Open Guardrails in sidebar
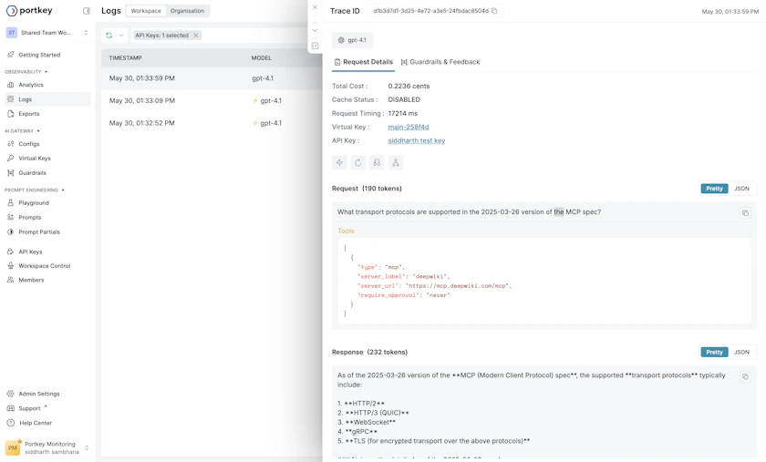Screen dimensions: 766x462 point(32,173)
